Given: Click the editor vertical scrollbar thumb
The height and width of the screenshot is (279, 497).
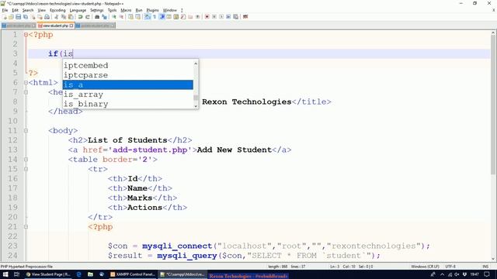Looking at the screenshot, I should [493, 105].
